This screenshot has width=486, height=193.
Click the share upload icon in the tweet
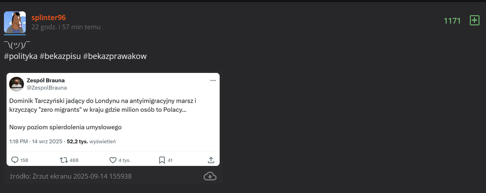pos(211,160)
